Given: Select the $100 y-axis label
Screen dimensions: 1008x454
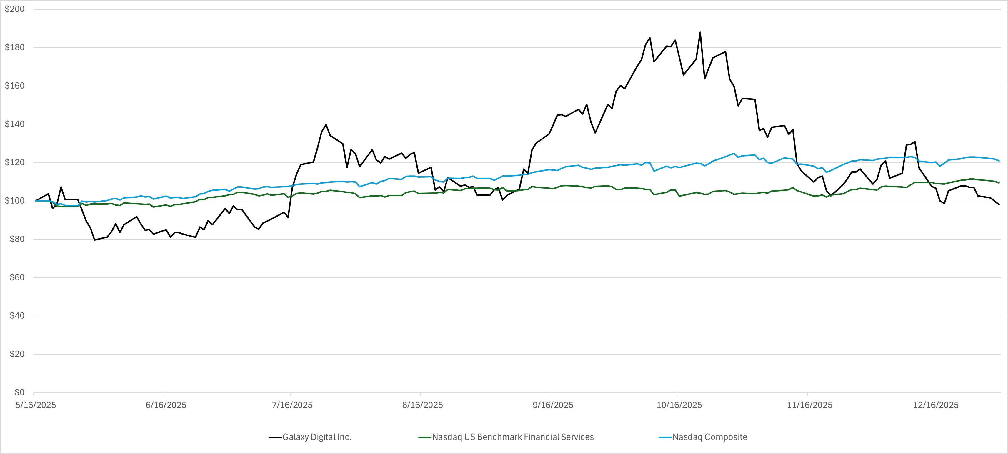Looking at the screenshot, I should [14, 201].
